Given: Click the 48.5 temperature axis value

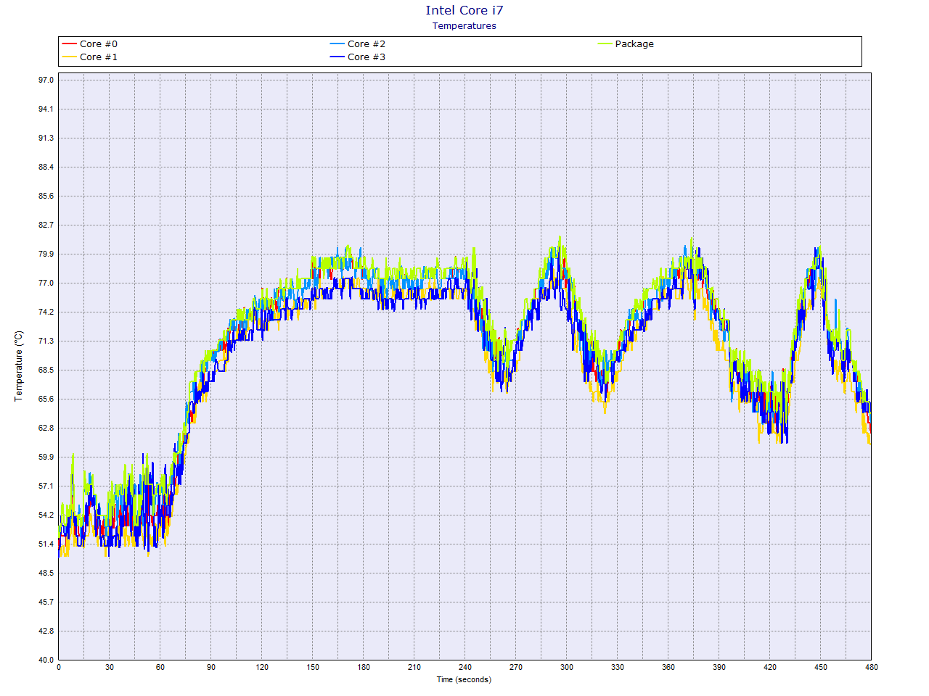Looking at the screenshot, I should click(46, 573).
